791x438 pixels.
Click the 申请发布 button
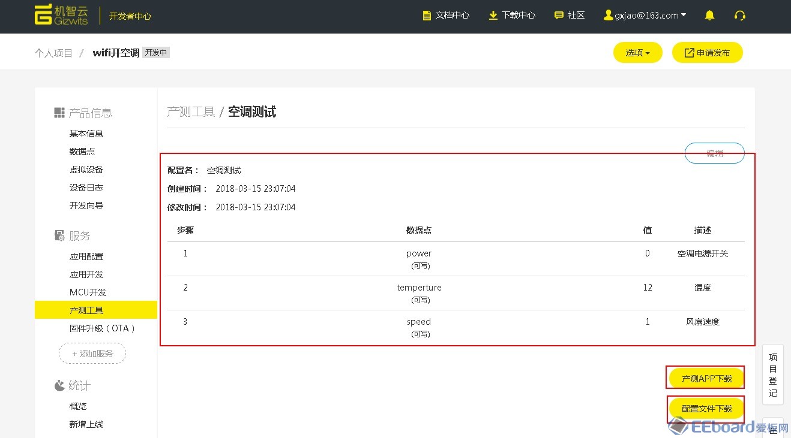708,53
